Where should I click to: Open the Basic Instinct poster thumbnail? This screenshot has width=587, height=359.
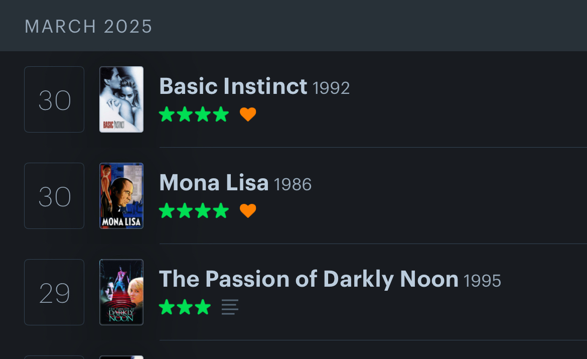coord(121,99)
